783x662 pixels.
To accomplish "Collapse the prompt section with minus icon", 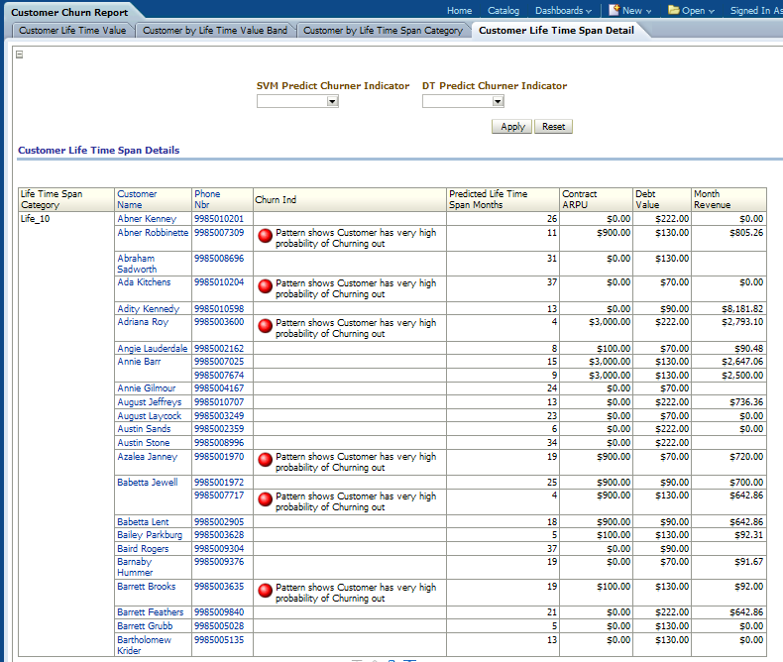I will (x=20, y=55).
